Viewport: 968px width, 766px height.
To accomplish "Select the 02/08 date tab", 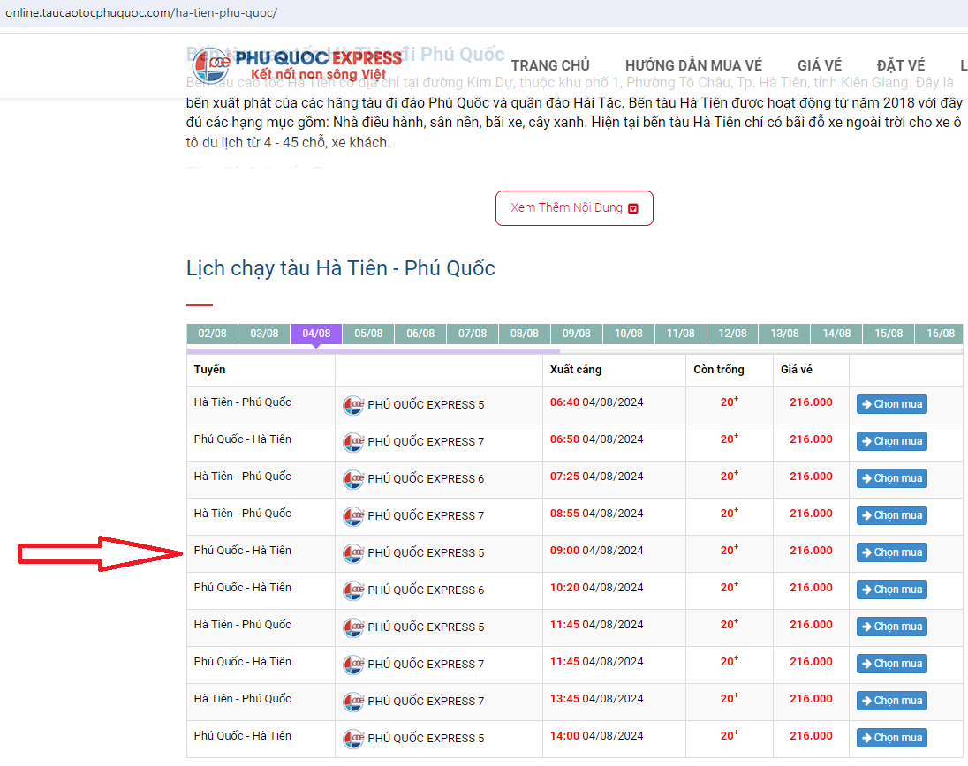I will tap(212, 333).
